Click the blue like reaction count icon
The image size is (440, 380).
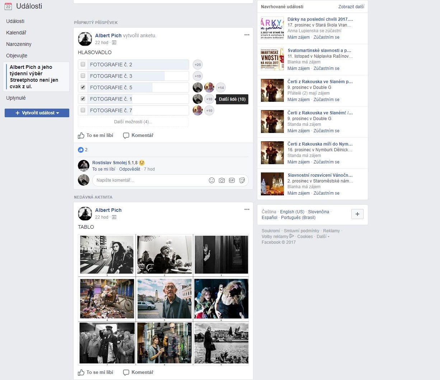(81, 150)
